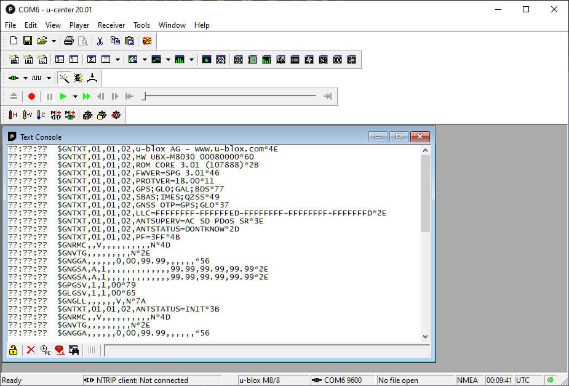569x386 pixels.
Task: Open the Tools menu
Action: coord(141,25)
